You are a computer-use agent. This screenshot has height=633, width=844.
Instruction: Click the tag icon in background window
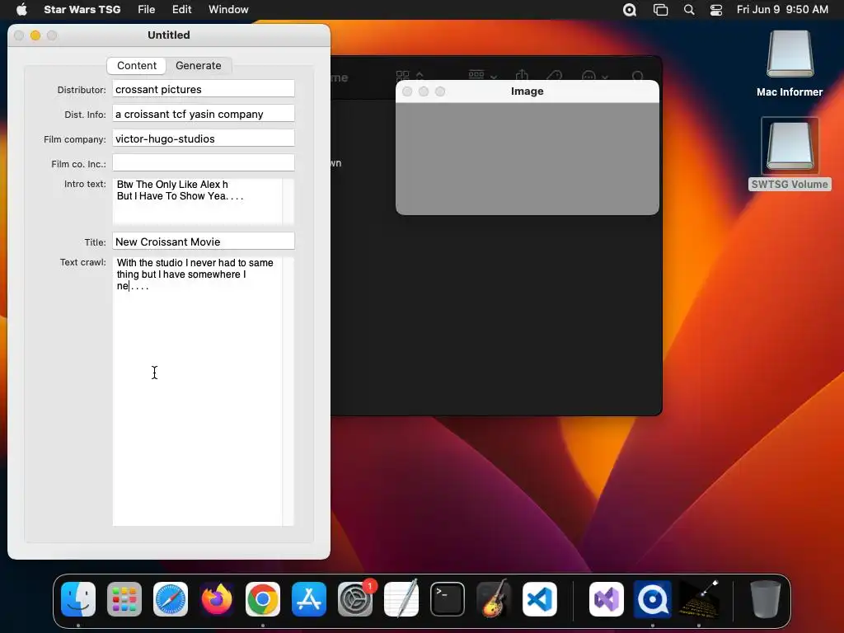(555, 77)
